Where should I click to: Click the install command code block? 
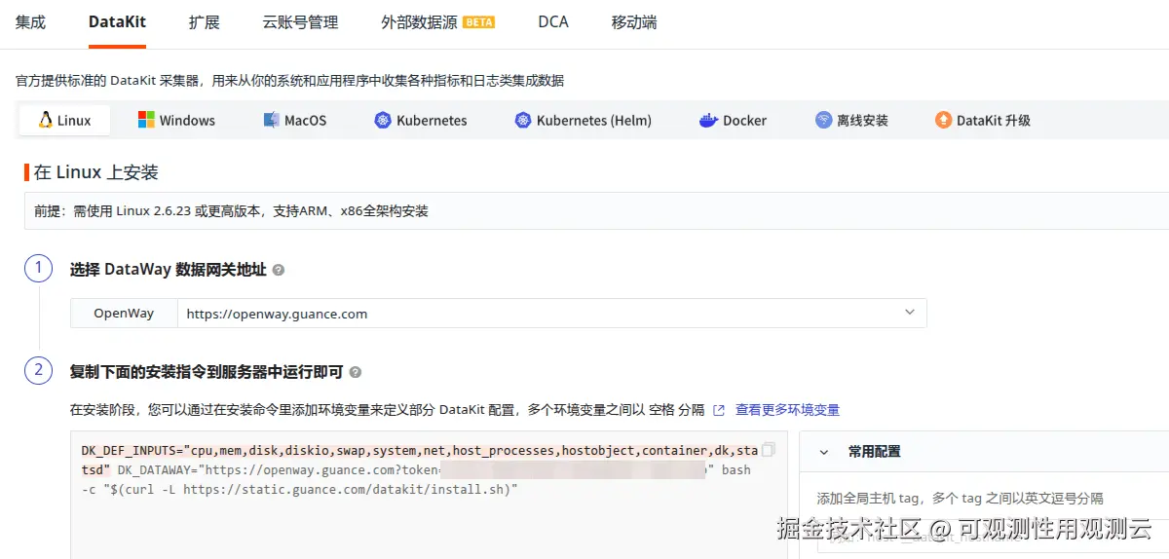[429, 494]
